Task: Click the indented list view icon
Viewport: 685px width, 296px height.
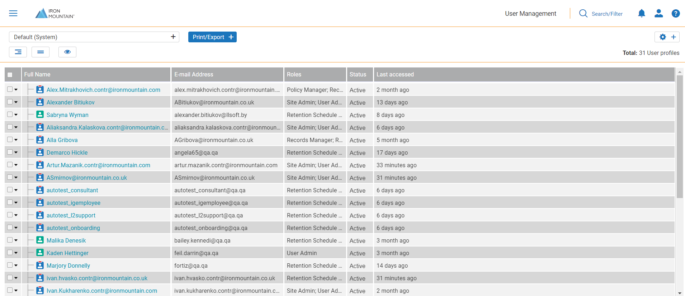Action: (x=18, y=52)
